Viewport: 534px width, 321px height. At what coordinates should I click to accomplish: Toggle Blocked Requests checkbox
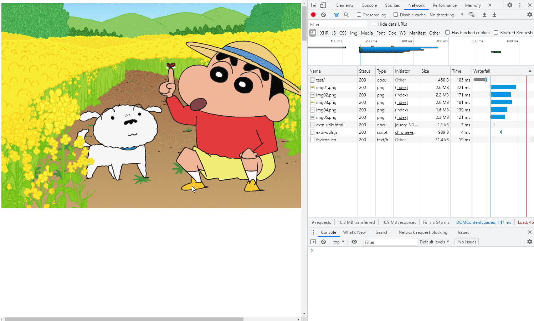coord(496,32)
